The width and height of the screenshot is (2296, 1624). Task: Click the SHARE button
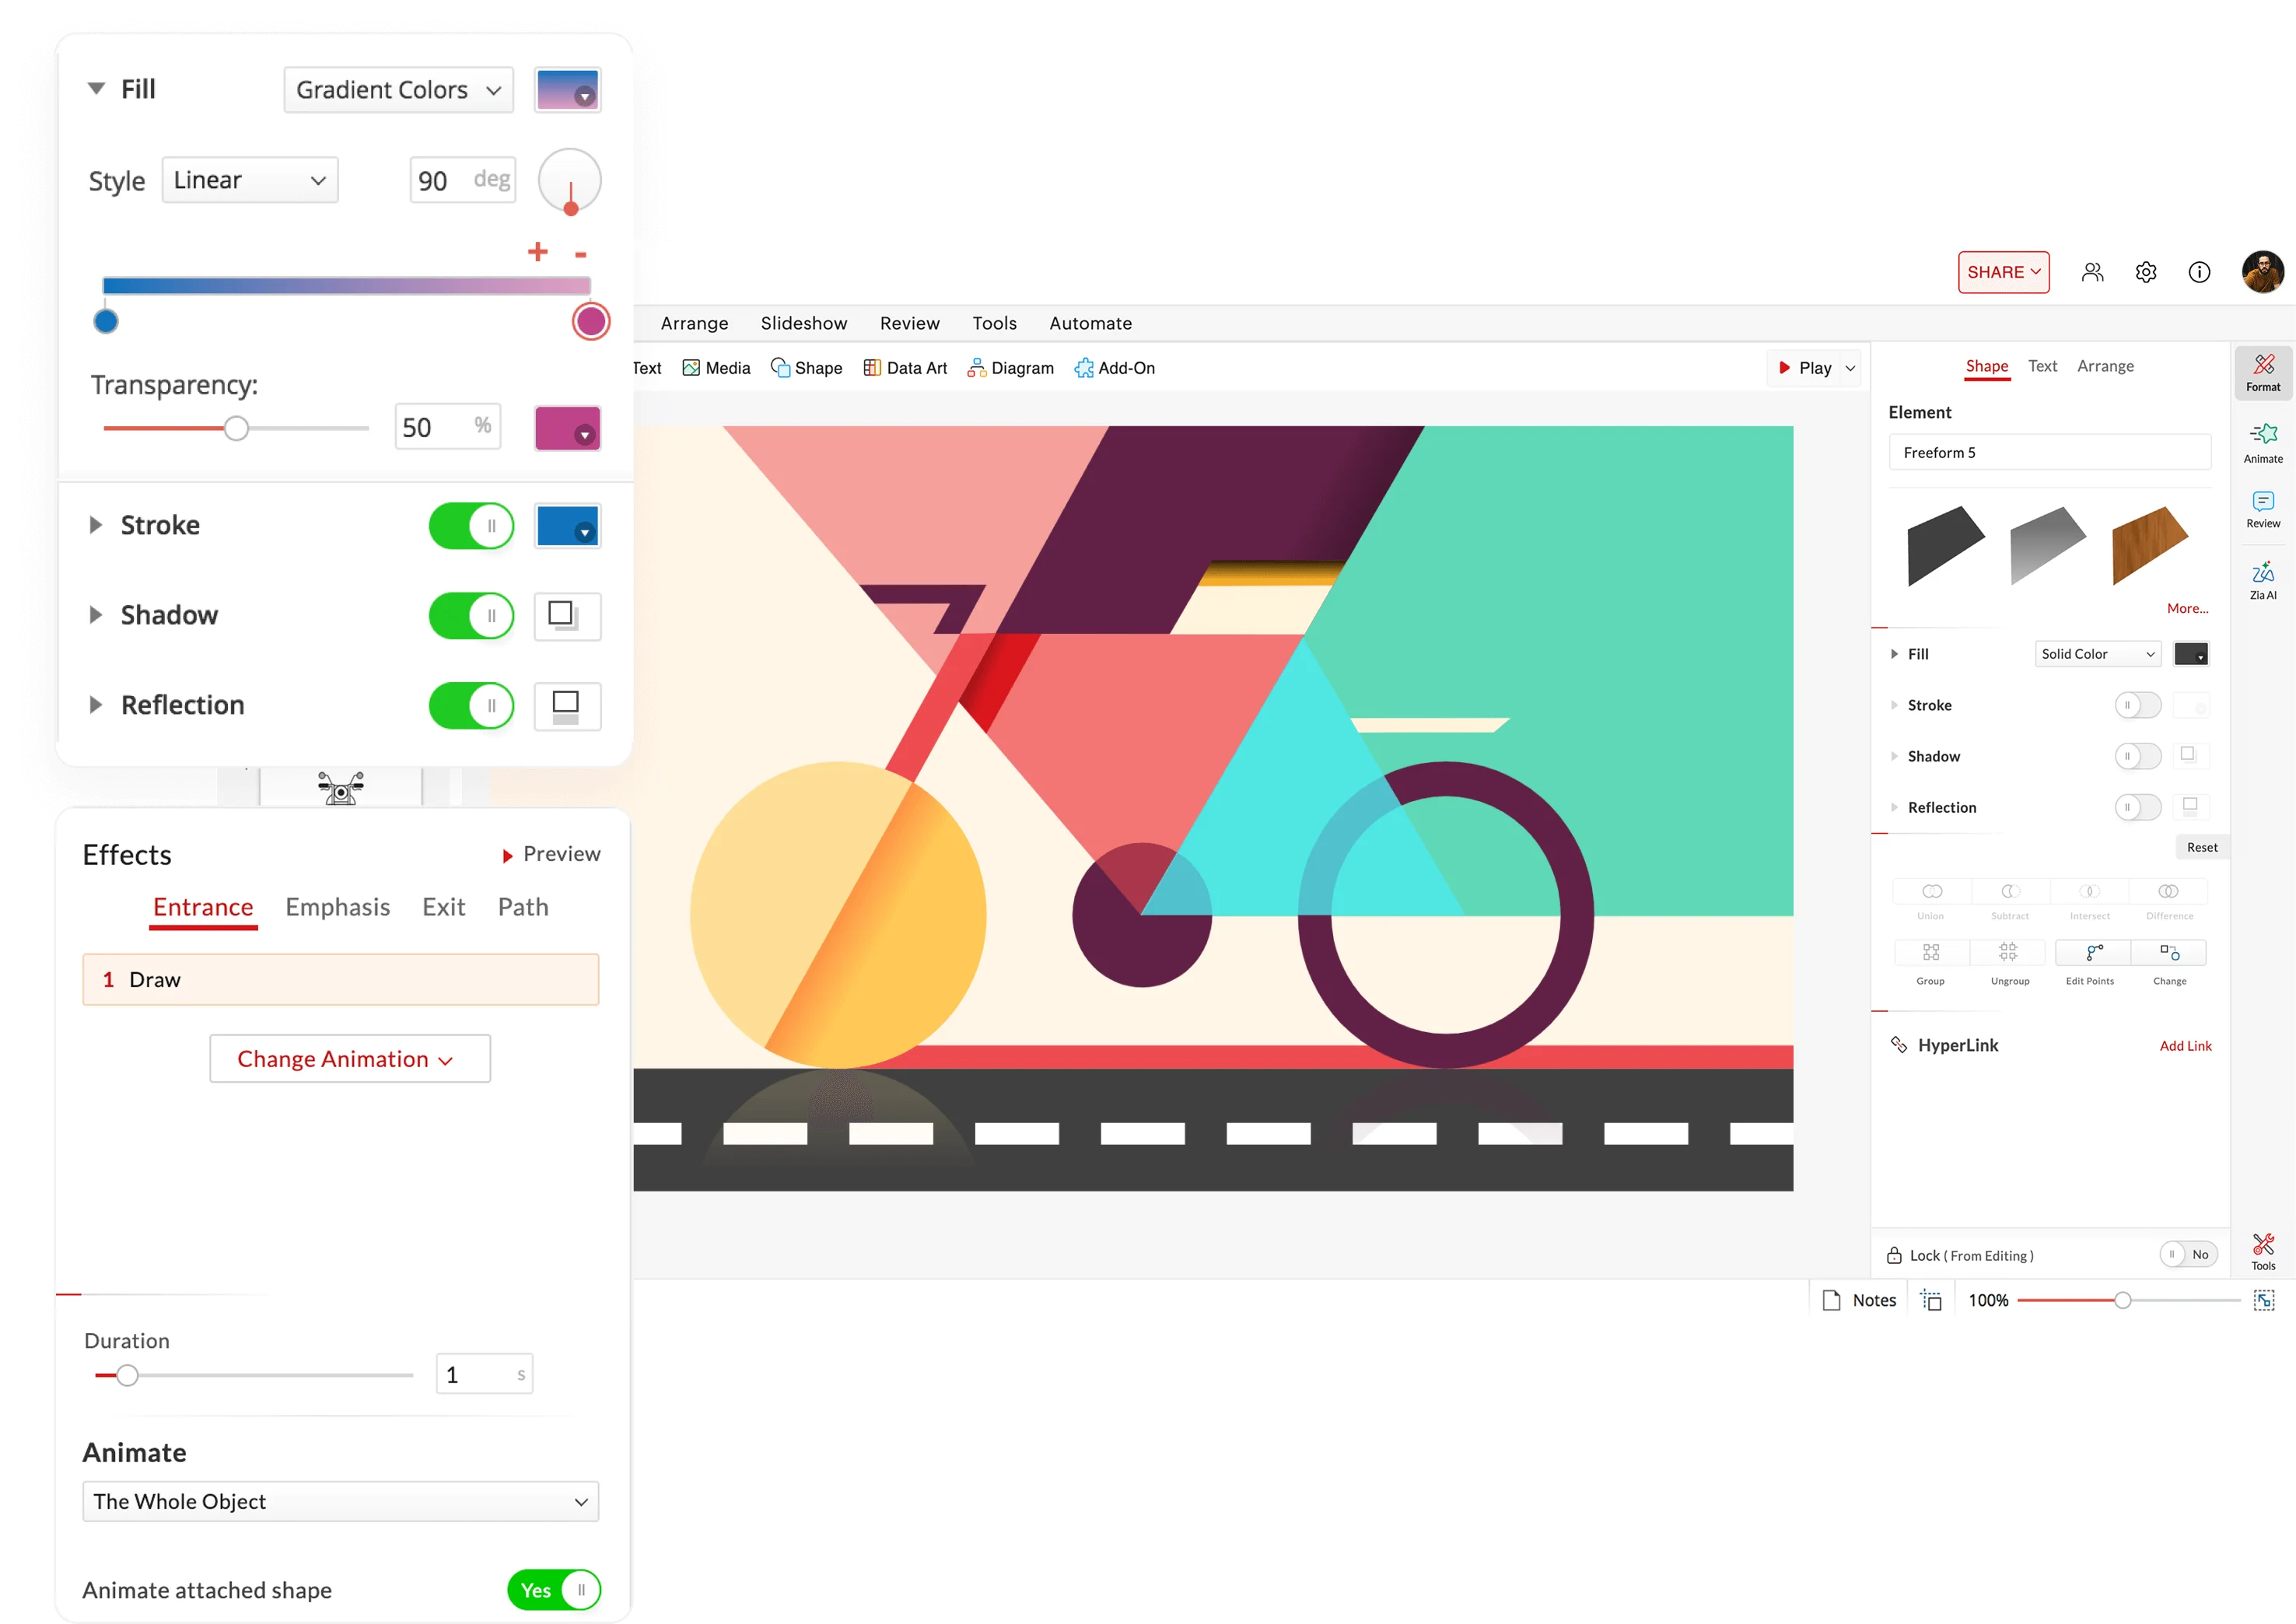[2003, 272]
